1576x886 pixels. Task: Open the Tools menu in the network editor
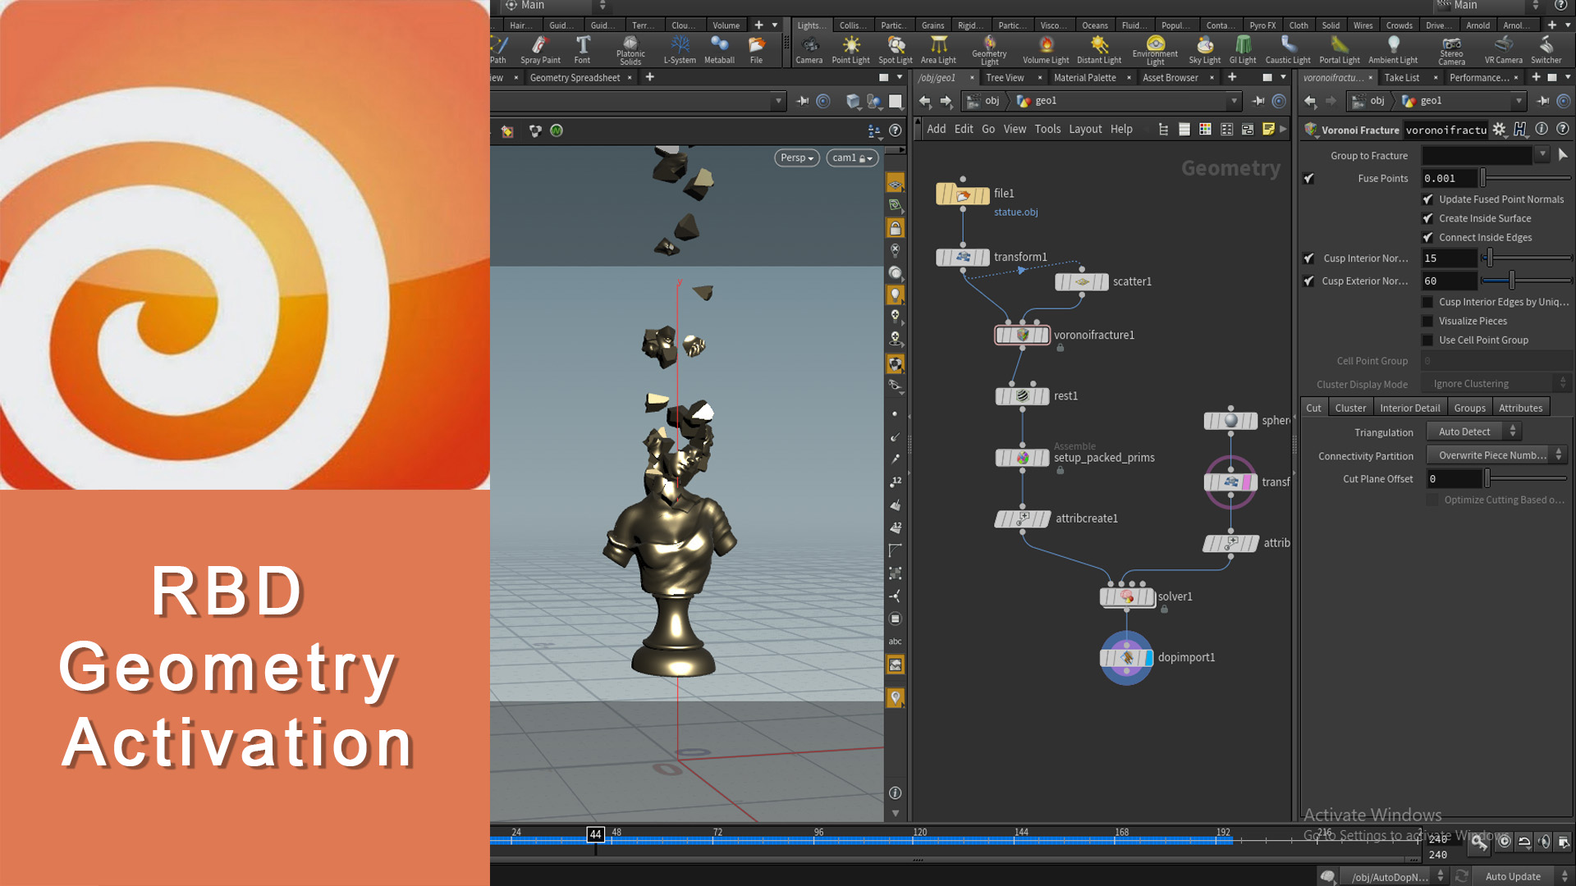1047,129
